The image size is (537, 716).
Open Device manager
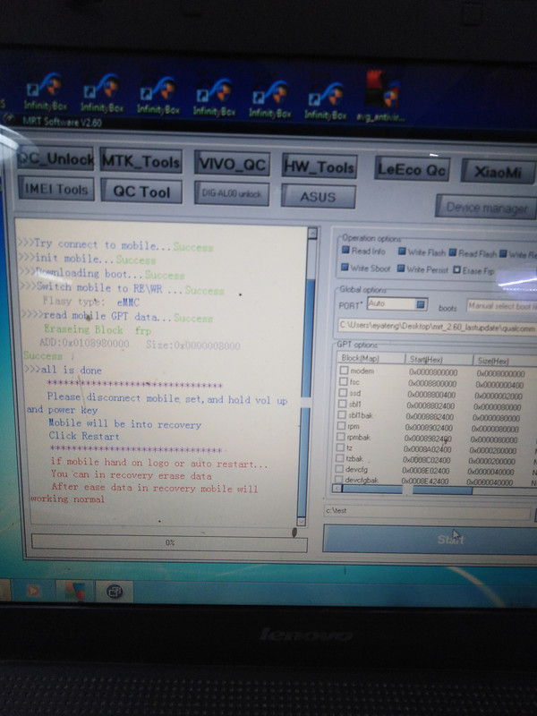point(487,208)
